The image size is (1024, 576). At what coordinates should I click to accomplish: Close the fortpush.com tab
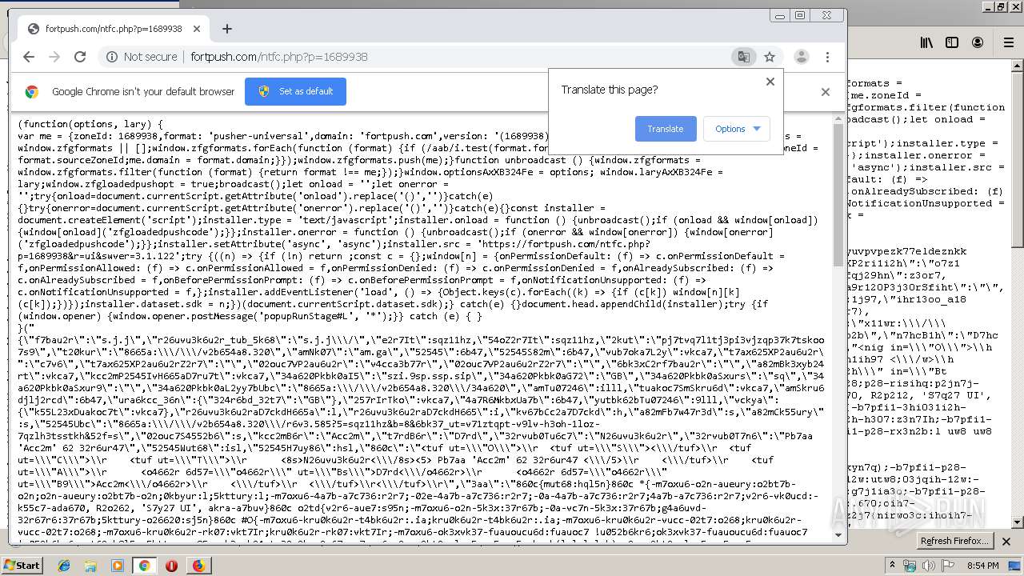point(197,29)
